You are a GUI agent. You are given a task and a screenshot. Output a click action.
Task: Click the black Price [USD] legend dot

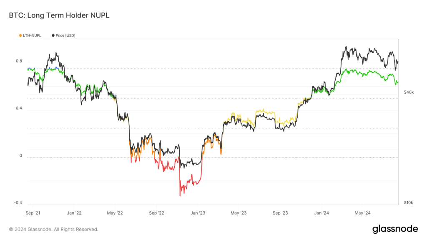[53, 35]
